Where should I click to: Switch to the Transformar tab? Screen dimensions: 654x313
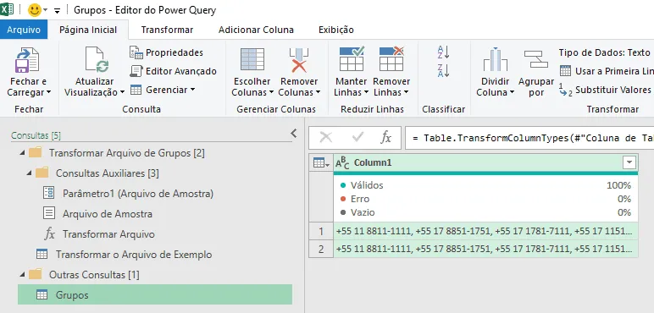pos(167,30)
